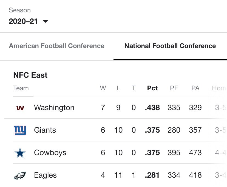
Task: Click the T column header
Action: pos(134,88)
